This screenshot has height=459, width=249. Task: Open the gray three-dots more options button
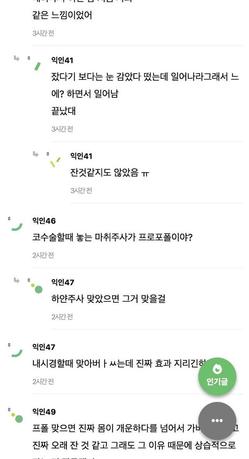pyautogui.click(x=217, y=420)
